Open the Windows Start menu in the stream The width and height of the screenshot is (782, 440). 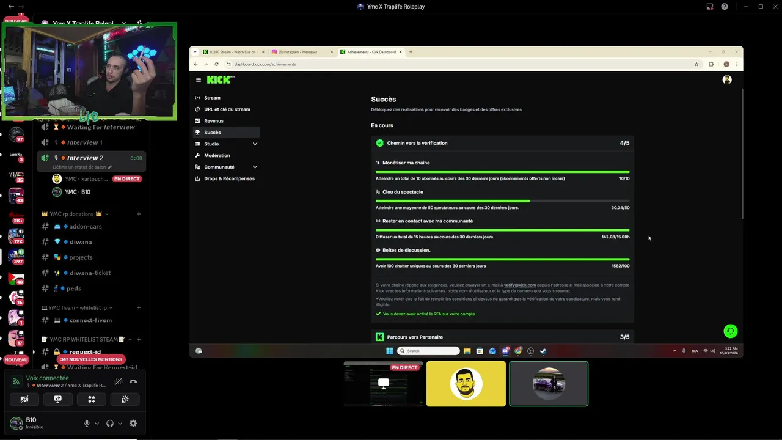[390, 351]
